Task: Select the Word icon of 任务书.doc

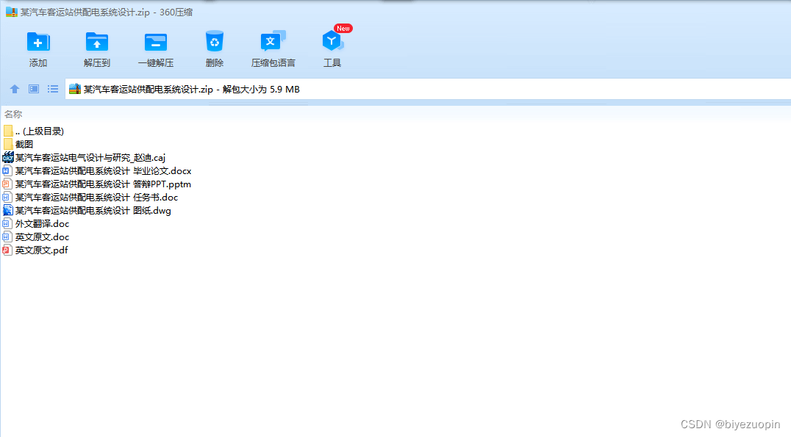Action: pos(7,197)
